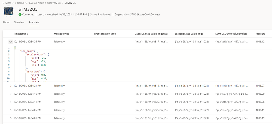This screenshot has height=124, width=272.
Task: Collapse the 12:34:26 PM telemetry row
Action: [x=11, y=42]
